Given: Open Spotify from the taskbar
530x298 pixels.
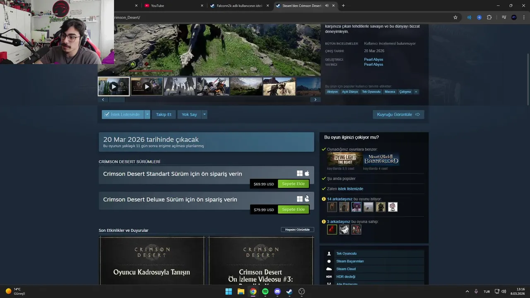Looking at the screenshot, I should tap(265, 291).
